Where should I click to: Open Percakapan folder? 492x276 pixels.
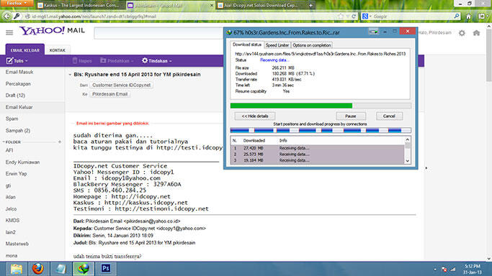[x=18, y=84]
